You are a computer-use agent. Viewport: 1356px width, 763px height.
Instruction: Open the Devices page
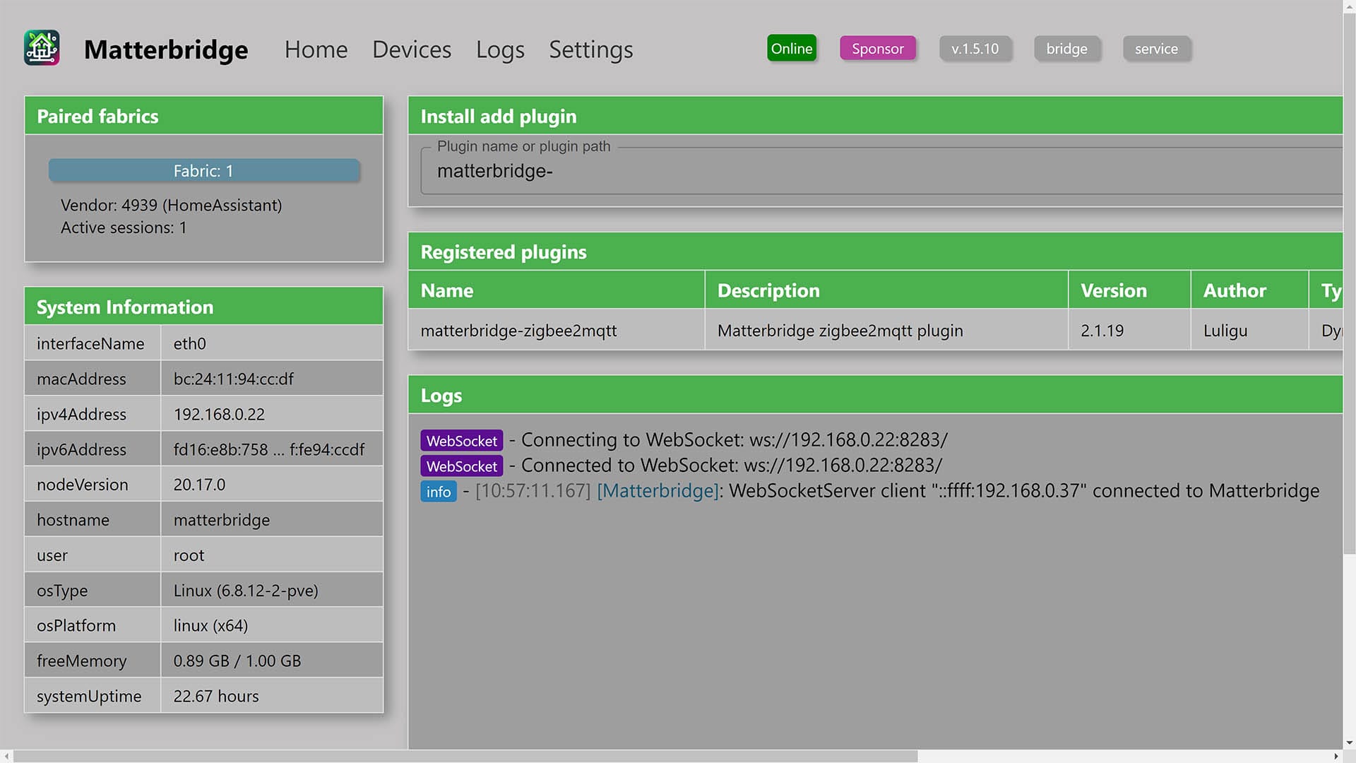[411, 49]
